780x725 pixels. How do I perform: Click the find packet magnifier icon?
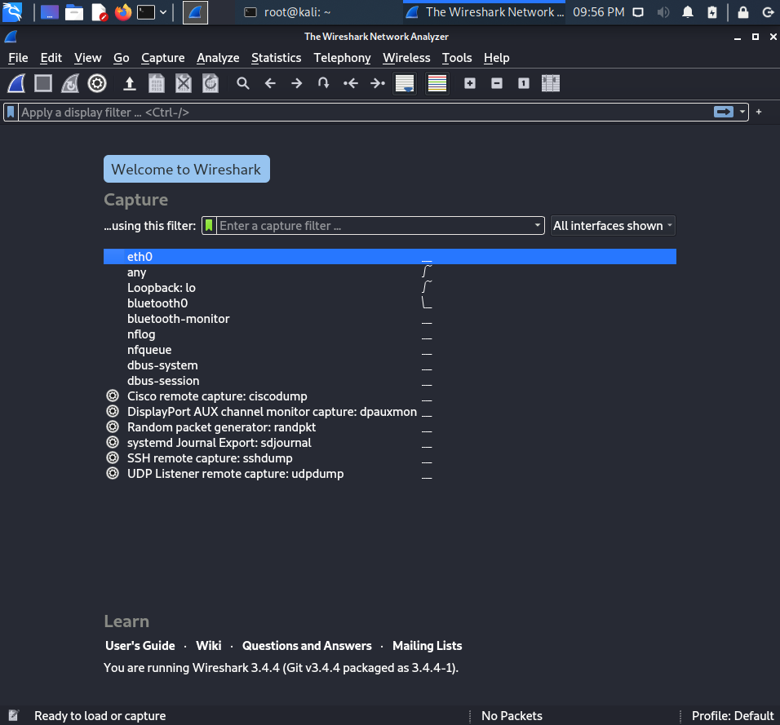point(243,83)
